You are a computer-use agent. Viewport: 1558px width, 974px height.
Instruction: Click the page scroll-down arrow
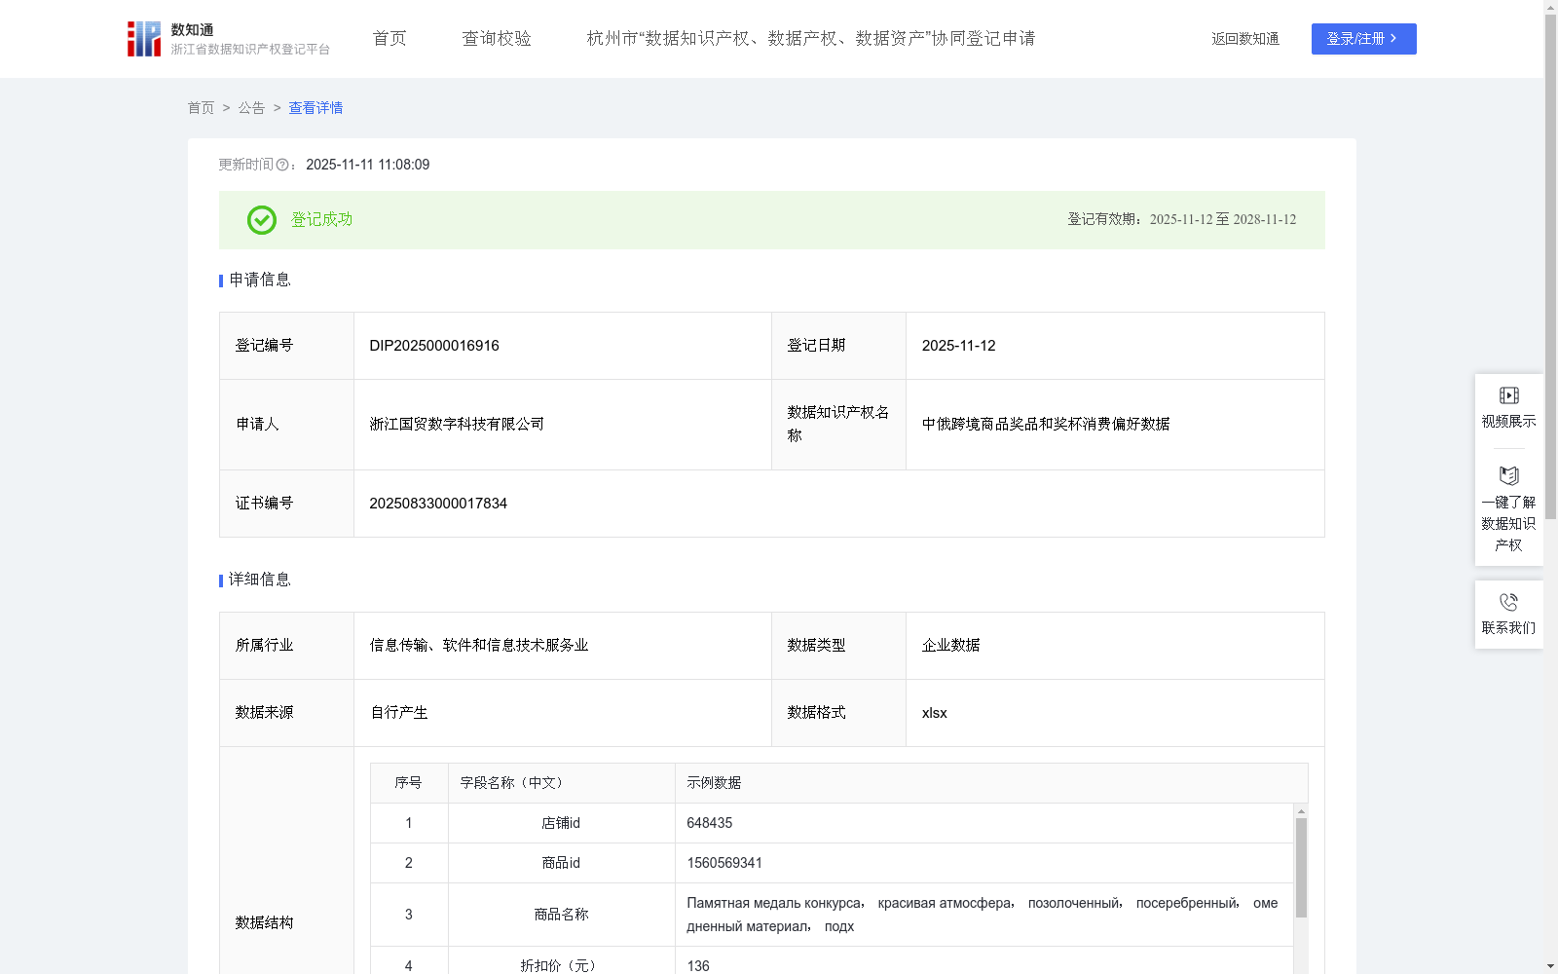[1550, 966]
